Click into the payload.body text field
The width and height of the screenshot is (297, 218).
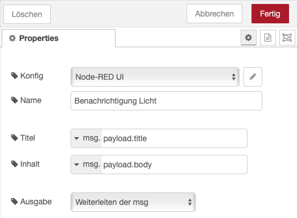pyautogui.click(x=174, y=164)
